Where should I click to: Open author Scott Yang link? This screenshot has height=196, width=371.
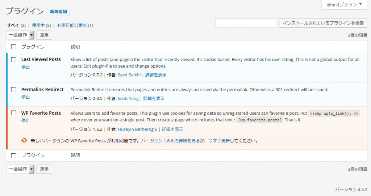tap(128, 98)
